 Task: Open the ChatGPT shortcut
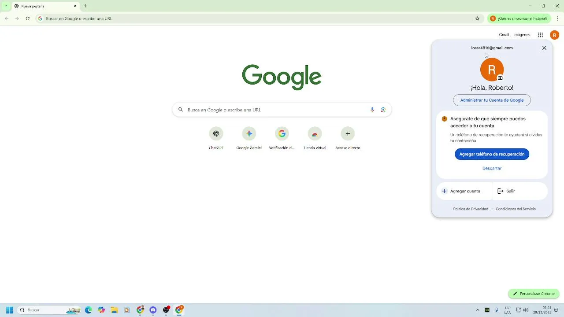pyautogui.click(x=216, y=138)
